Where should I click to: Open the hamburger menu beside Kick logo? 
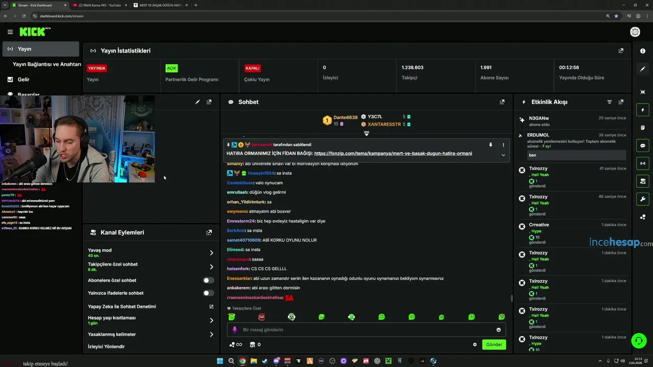point(10,32)
